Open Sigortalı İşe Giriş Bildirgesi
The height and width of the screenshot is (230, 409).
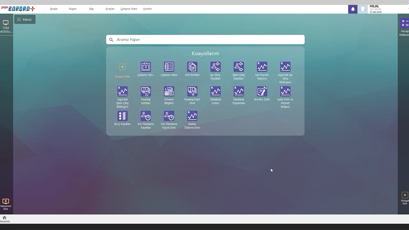click(285, 73)
